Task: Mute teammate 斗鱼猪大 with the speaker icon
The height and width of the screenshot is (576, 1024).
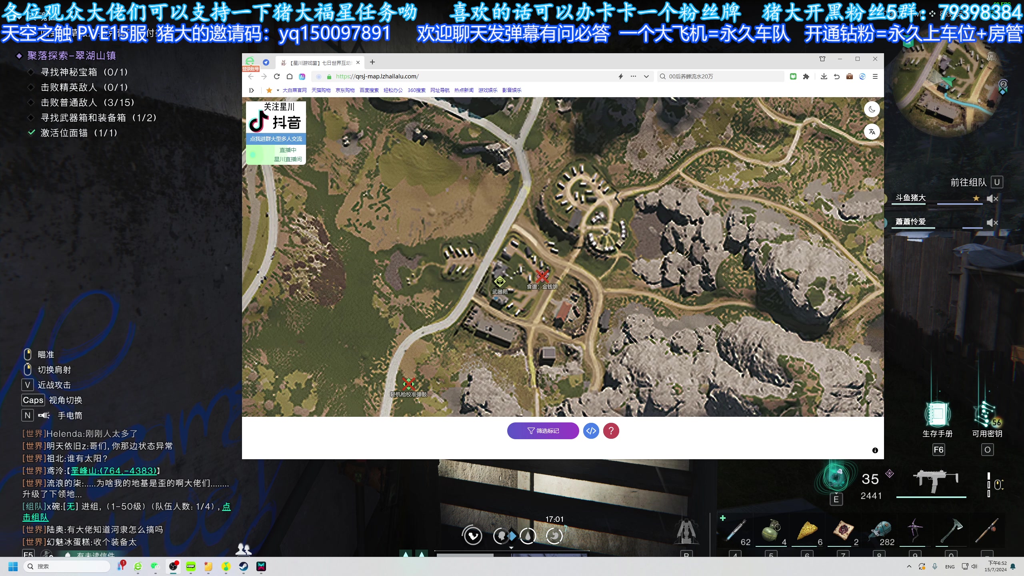Action: click(x=992, y=199)
